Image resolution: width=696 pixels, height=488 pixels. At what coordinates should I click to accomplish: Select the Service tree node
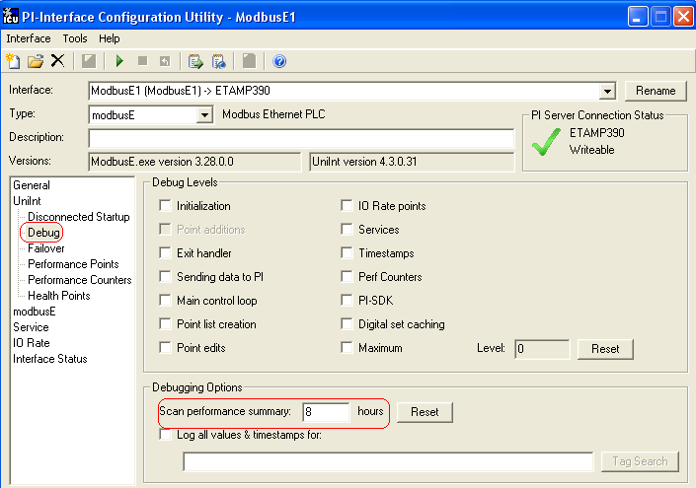tap(31, 327)
